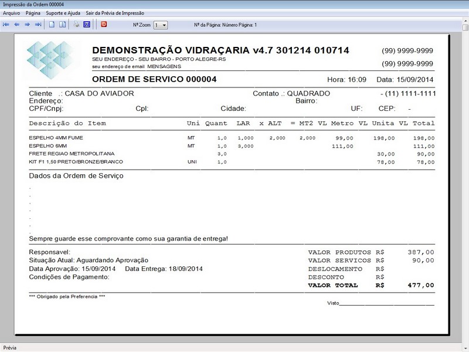Click the Nº da Página: Número Página: 1 label

[x=225, y=25]
